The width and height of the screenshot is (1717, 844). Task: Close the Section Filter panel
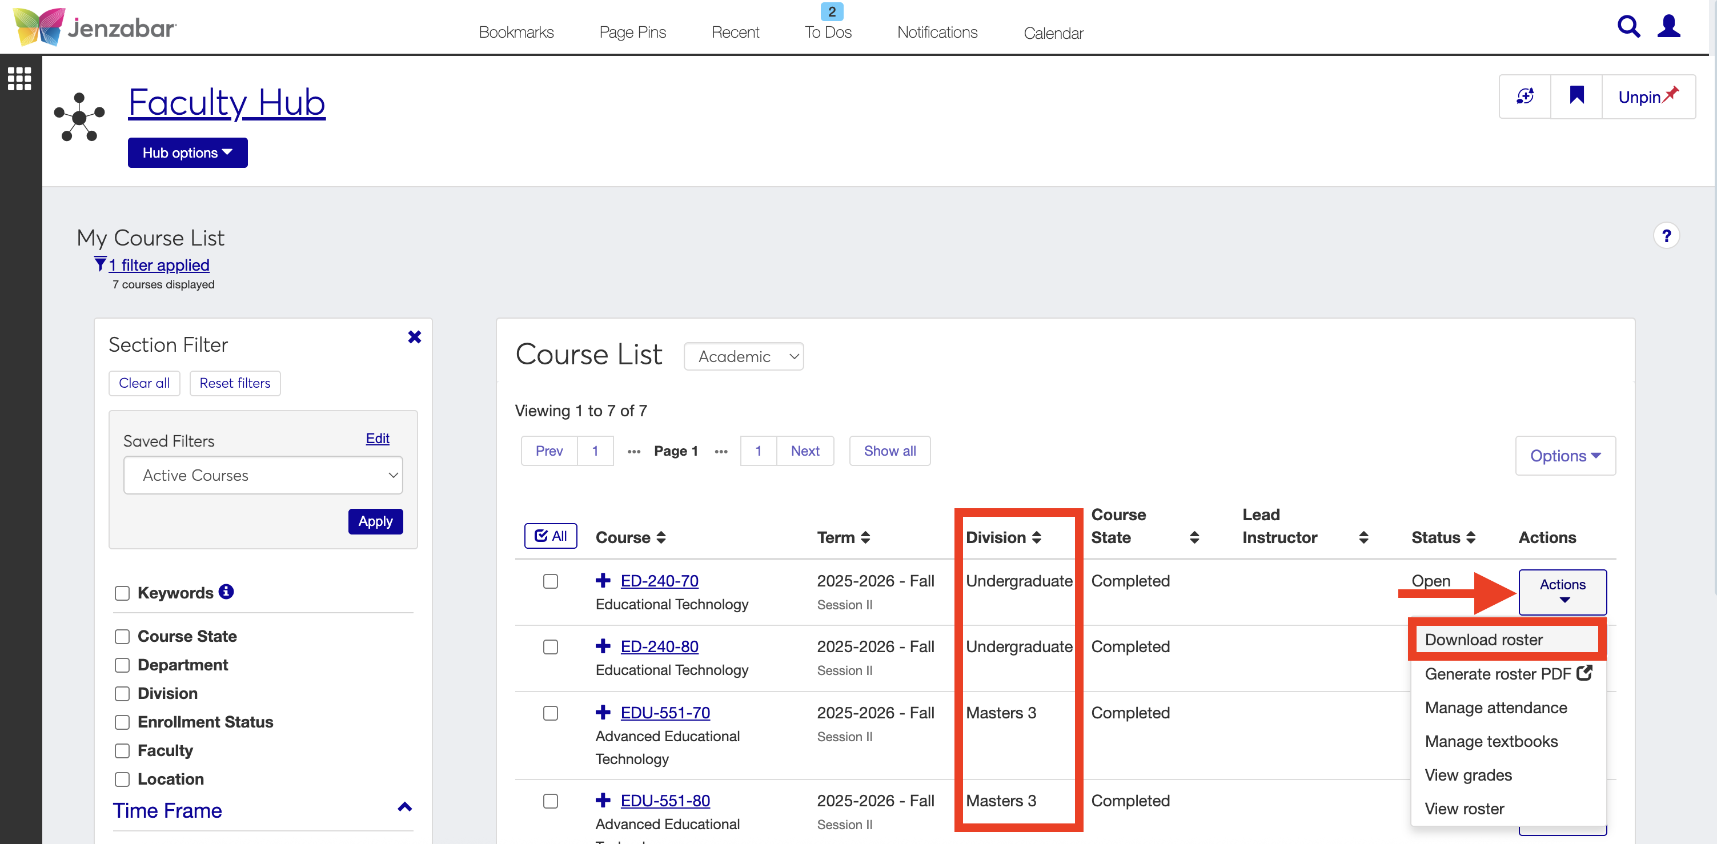coord(414,337)
